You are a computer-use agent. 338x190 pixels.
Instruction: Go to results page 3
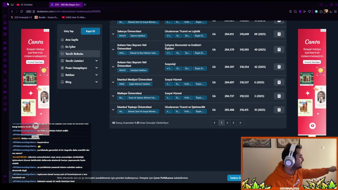(x=233, y=123)
